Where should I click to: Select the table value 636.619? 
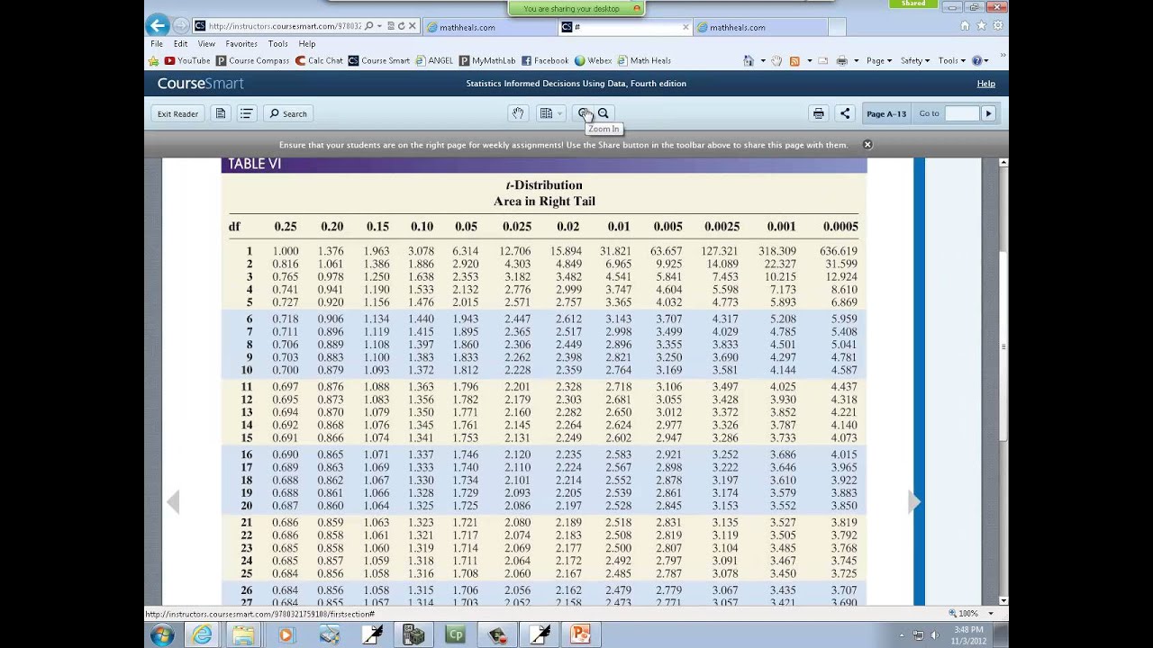coord(839,251)
